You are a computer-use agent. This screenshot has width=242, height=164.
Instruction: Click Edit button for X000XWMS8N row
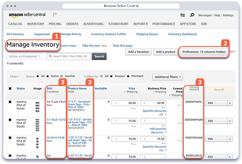pos(216,121)
